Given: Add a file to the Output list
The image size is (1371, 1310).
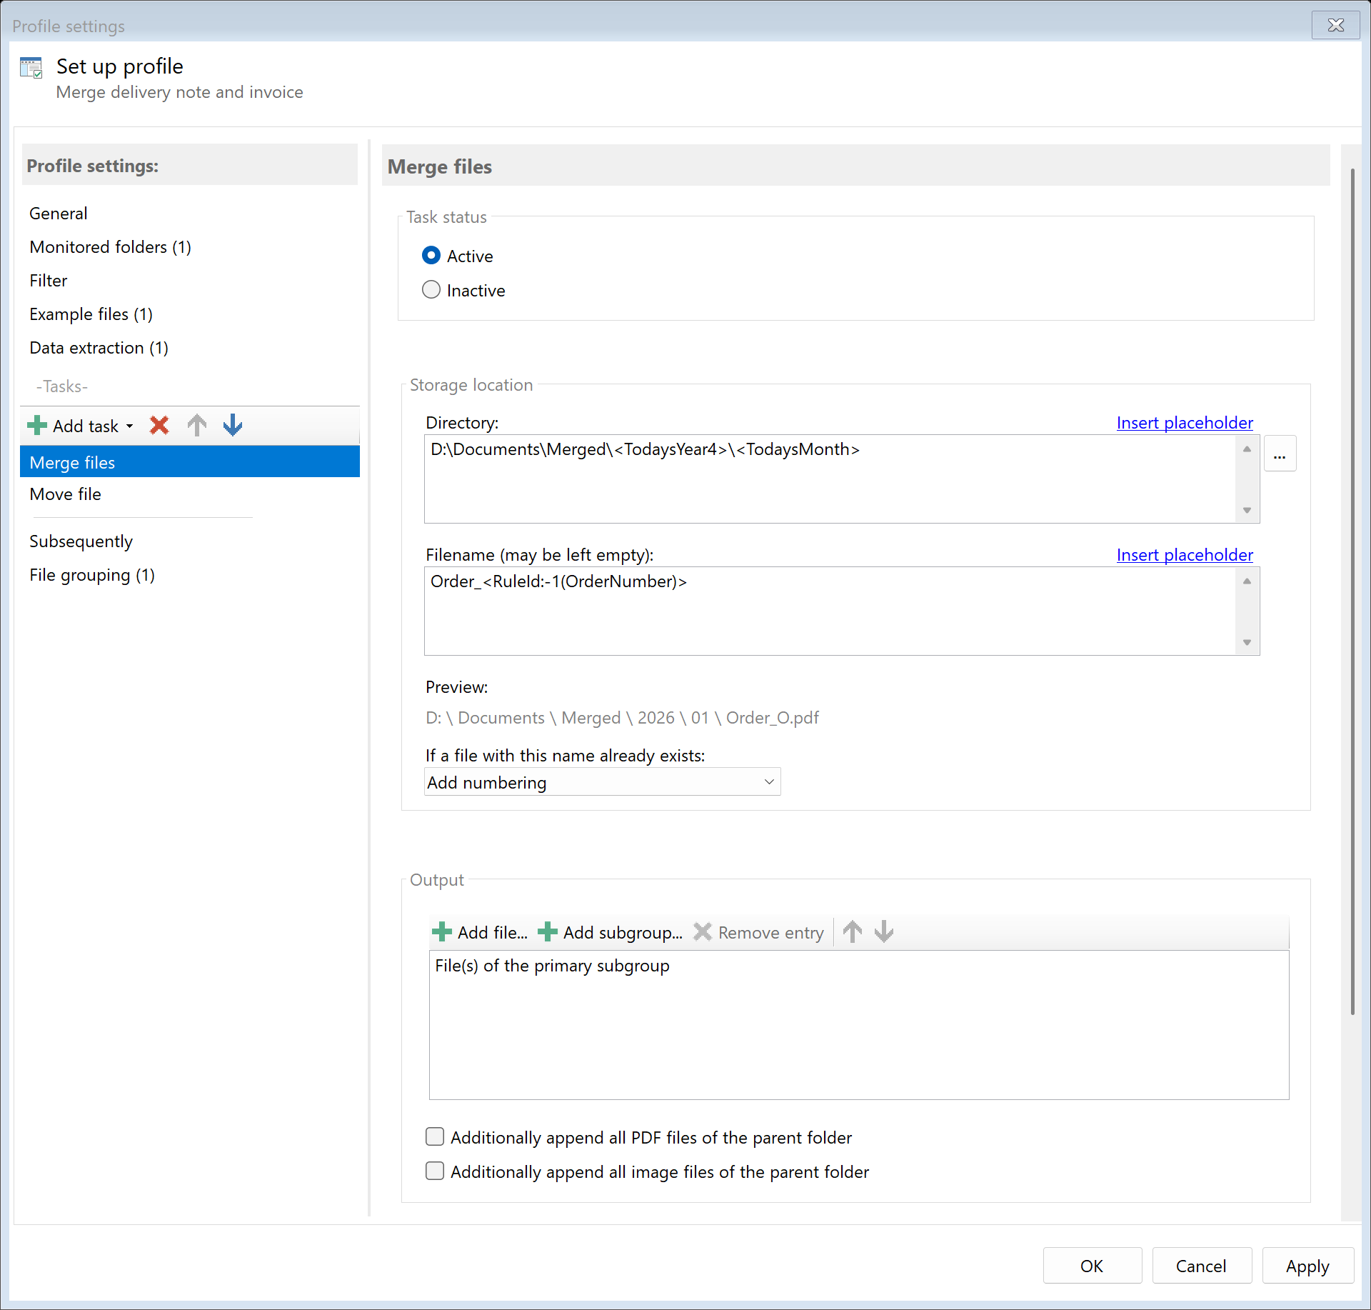Looking at the screenshot, I should (481, 931).
